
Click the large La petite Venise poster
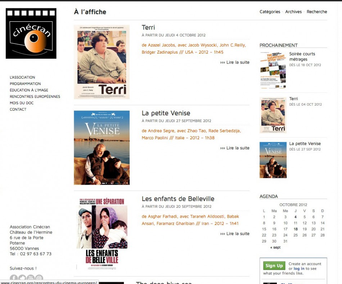102,148
